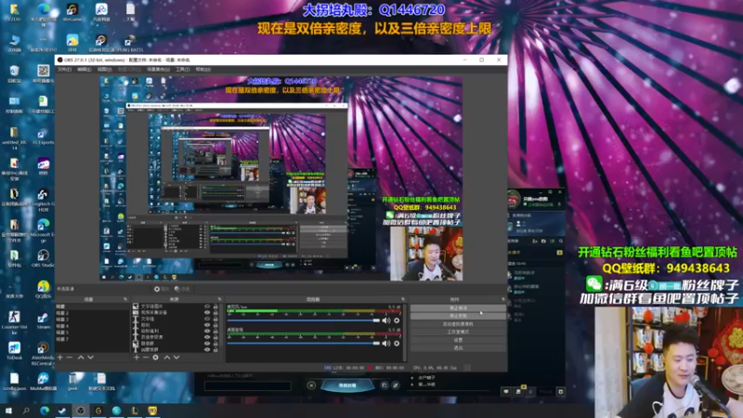
Task: Open the PUBG BATTL desktop shortcut
Action: click(x=129, y=43)
